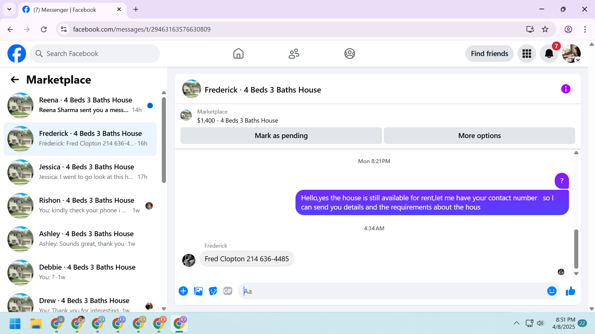
Task: Bookmark this page with star icon
Action: (545, 29)
